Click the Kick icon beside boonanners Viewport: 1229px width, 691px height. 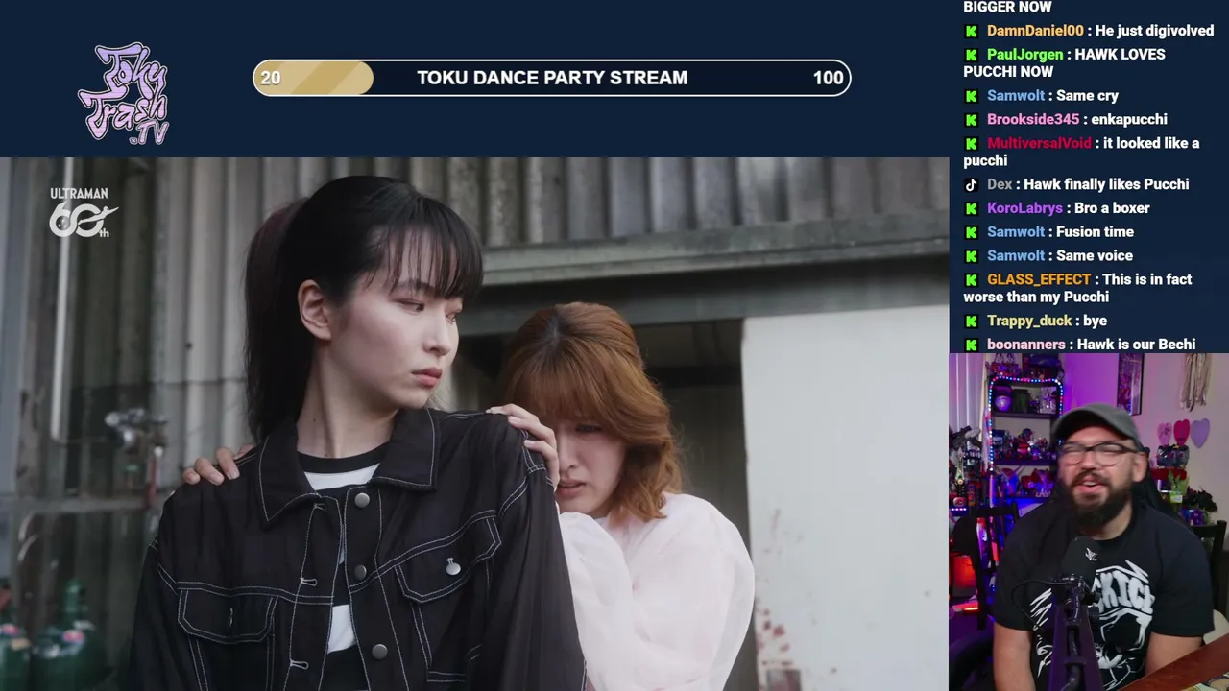[971, 345]
